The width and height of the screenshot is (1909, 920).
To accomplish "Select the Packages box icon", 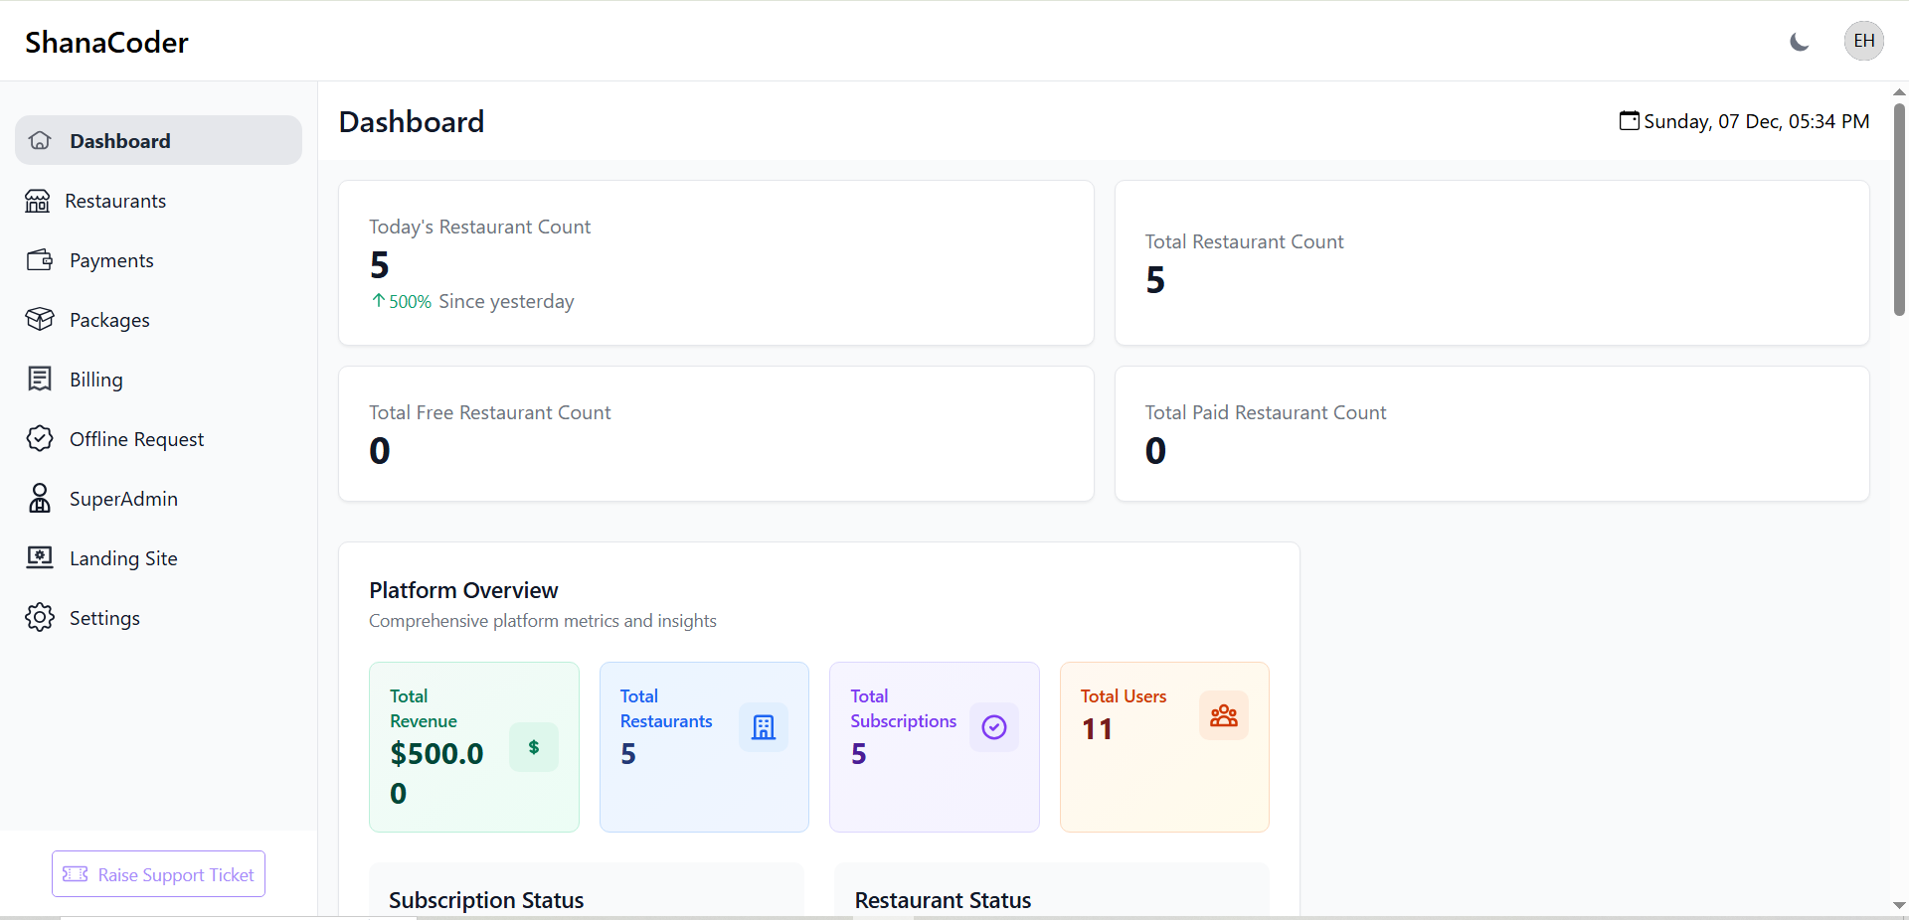I will (x=40, y=320).
